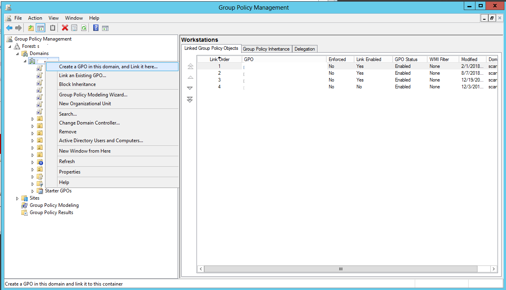The image size is (506, 290).
Task: Click Refresh in the context menu
Action: pyautogui.click(x=112, y=161)
